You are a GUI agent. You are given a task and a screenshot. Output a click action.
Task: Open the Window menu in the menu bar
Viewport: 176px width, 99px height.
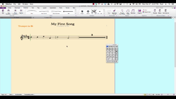click(x=25, y=4)
